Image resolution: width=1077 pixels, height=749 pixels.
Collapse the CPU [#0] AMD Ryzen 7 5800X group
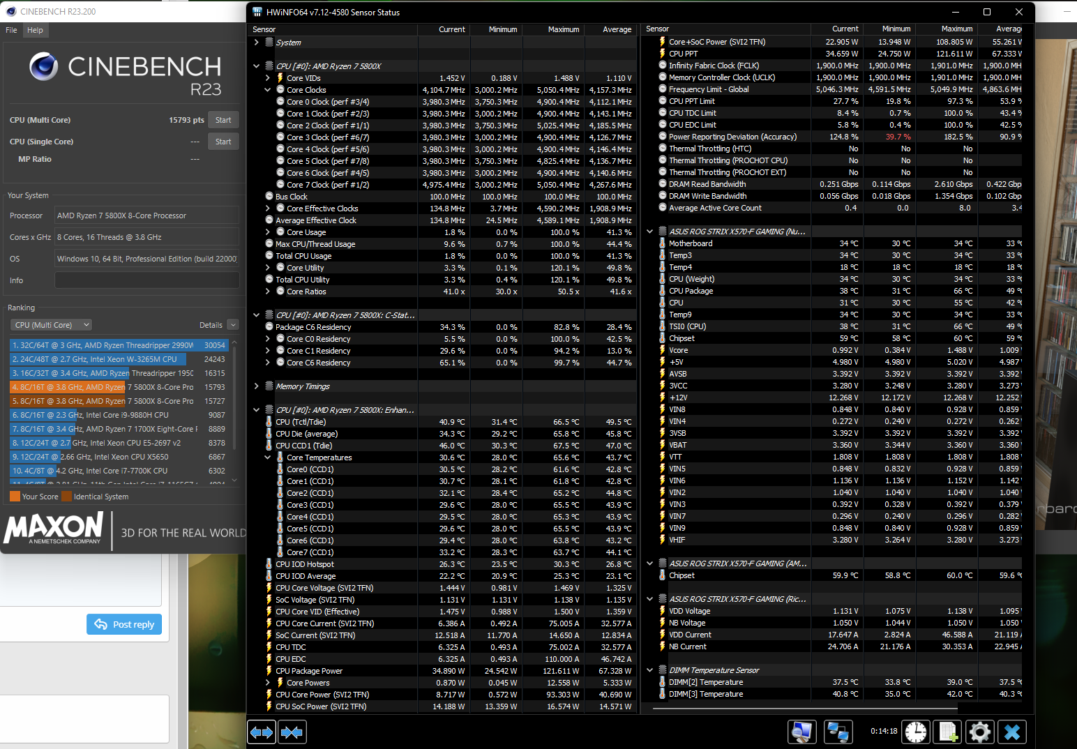(257, 66)
